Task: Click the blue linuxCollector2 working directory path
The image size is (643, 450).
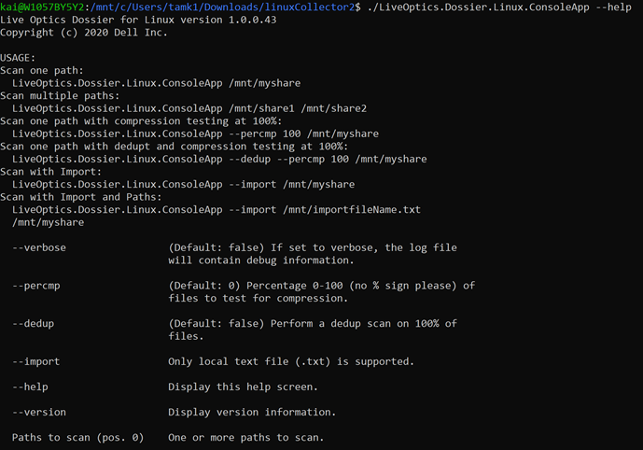Action: point(225,7)
